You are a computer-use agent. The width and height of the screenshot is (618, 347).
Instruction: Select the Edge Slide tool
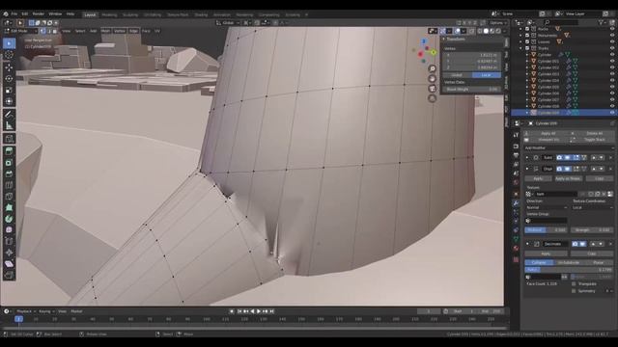[9, 241]
